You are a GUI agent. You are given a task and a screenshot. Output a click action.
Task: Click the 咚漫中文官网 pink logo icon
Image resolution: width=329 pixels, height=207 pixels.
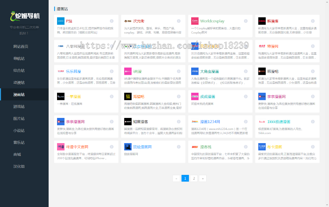[61, 147]
